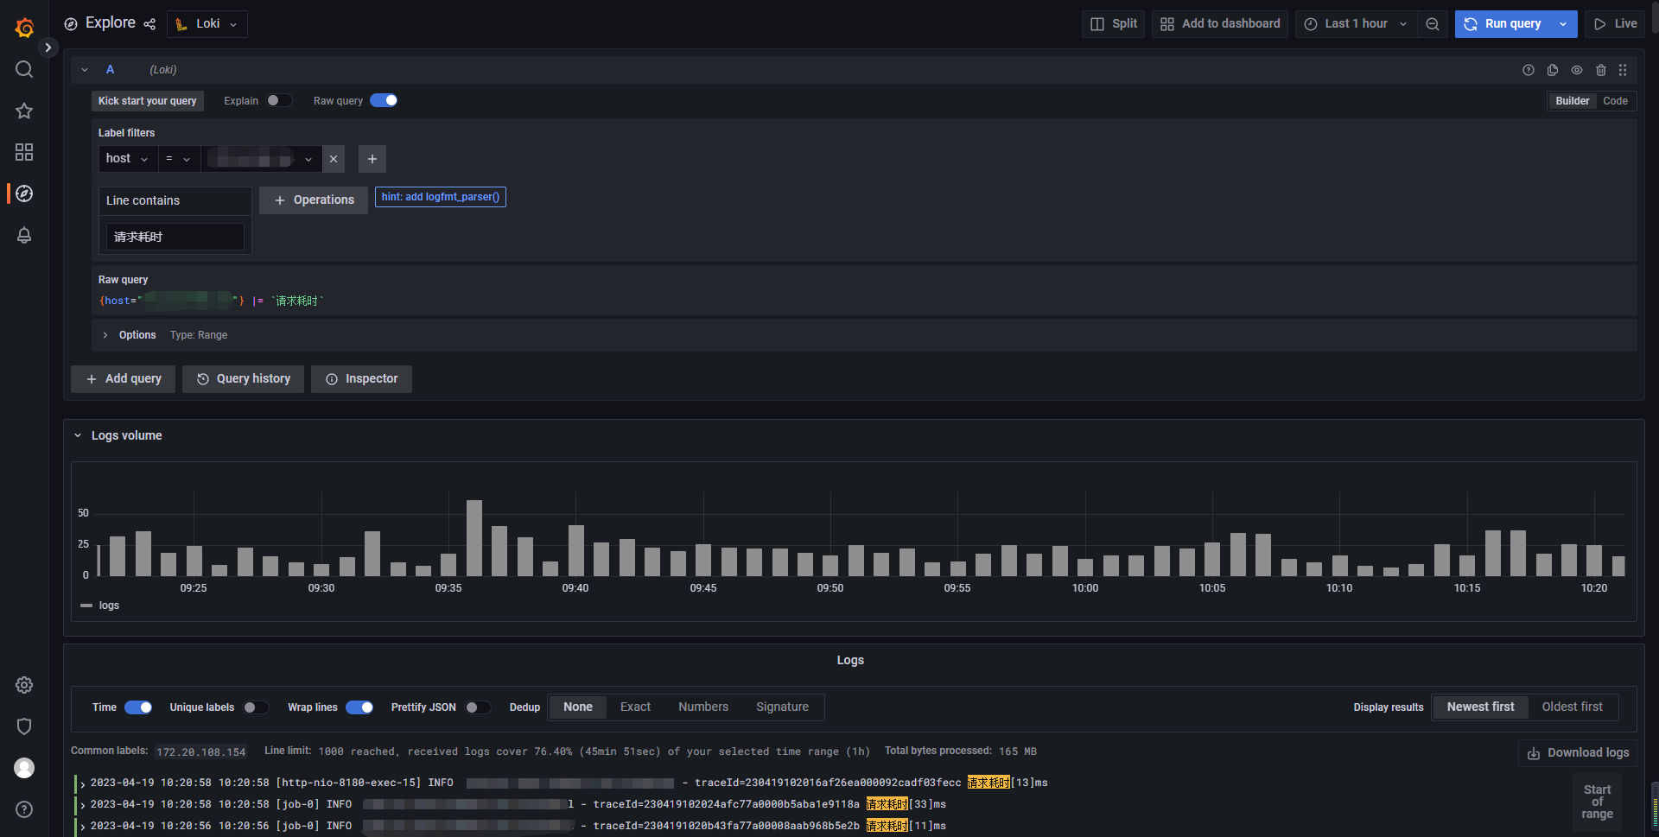Select Dedup Numbers option
Viewport: 1659px width, 837px height.
pyautogui.click(x=703, y=707)
